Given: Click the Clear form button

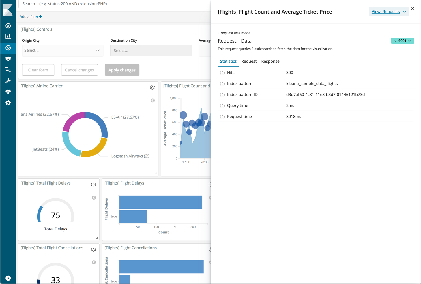Looking at the screenshot, I should pyautogui.click(x=38, y=70).
